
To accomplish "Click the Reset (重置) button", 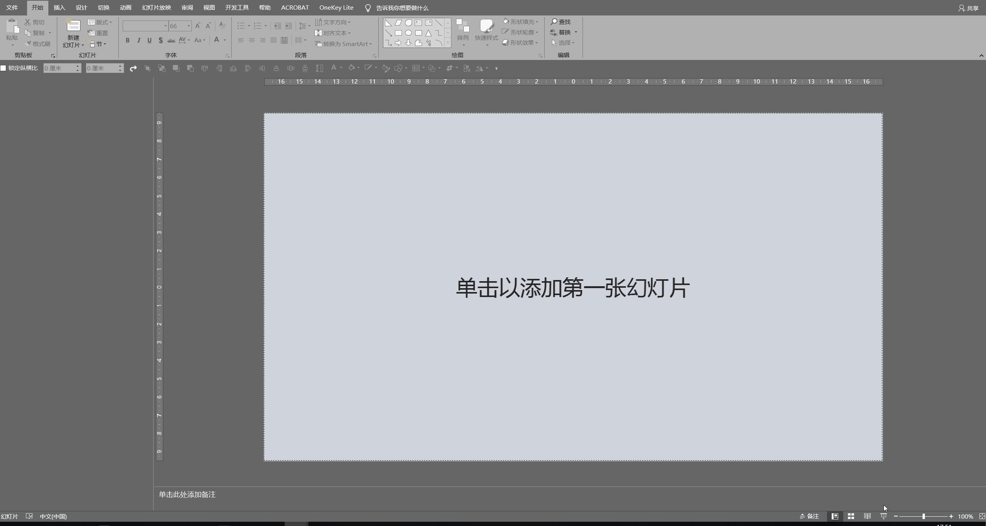I will (x=98, y=33).
